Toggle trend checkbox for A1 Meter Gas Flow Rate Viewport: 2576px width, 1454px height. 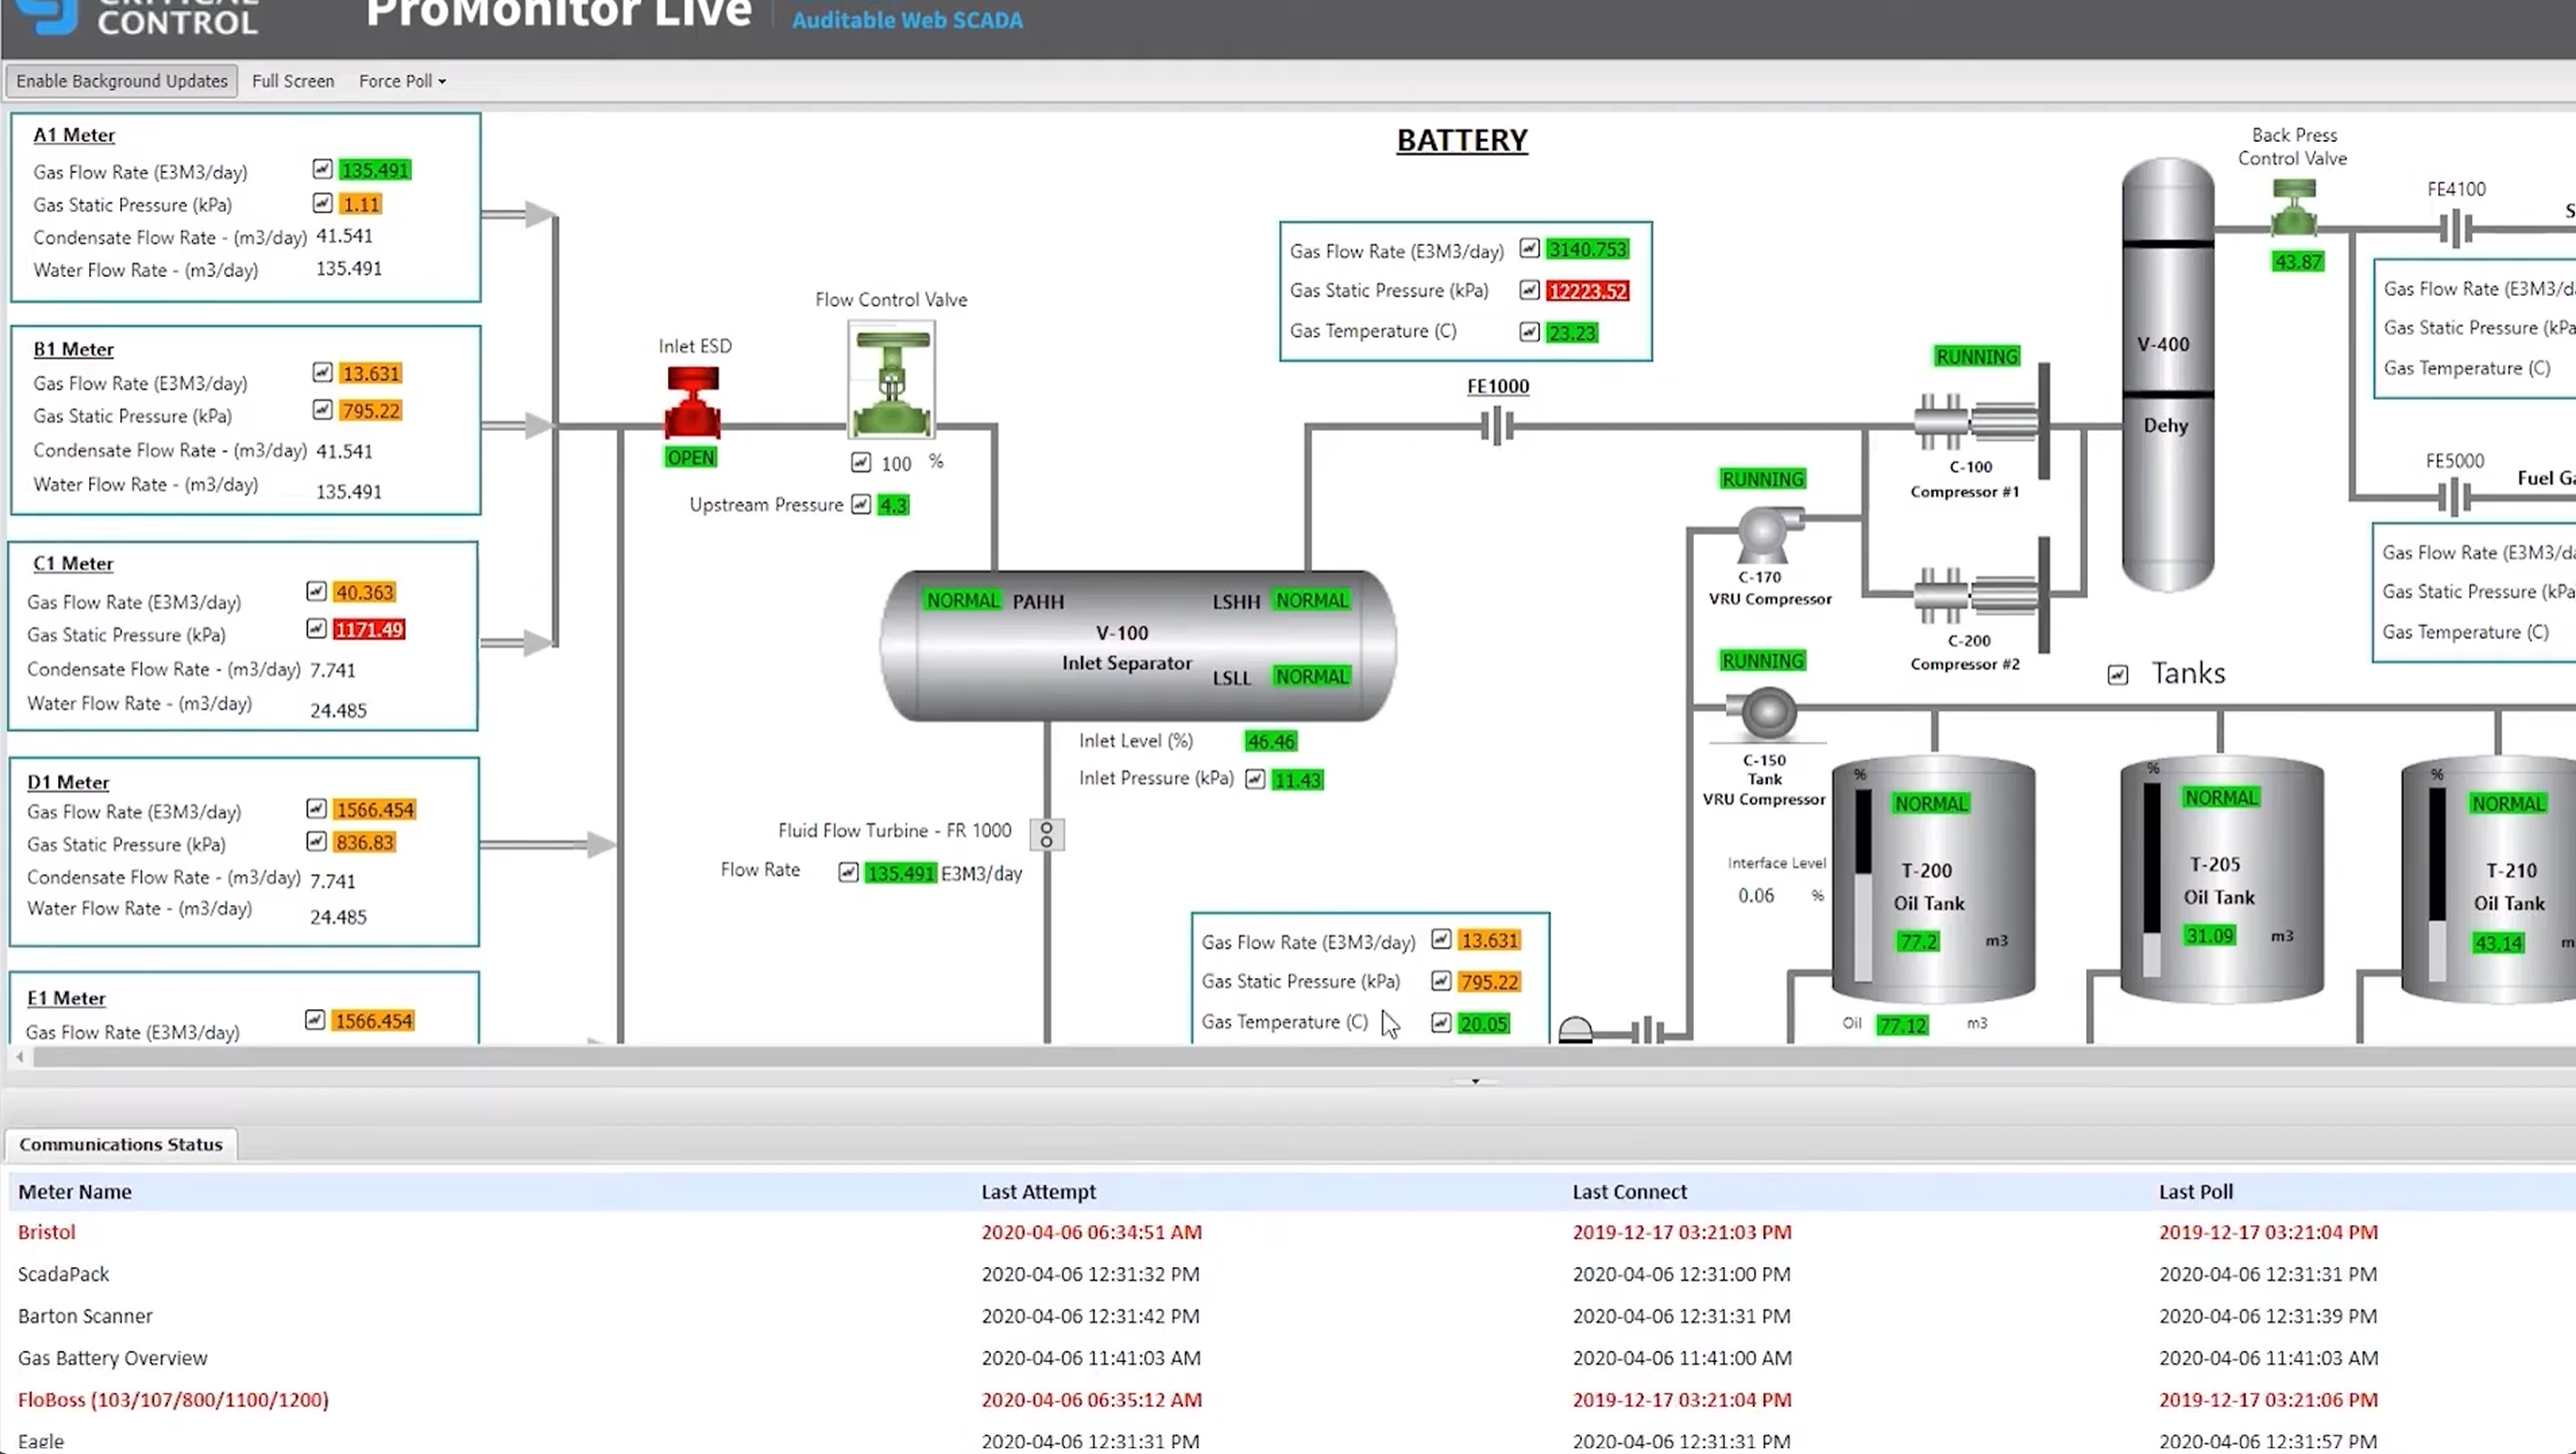click(x=321, y=170)
